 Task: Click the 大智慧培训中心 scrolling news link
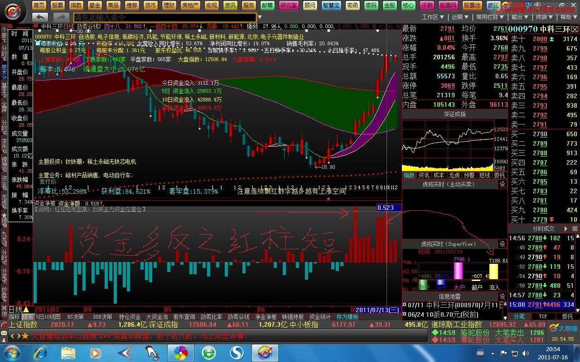pyautogui.click(x=140, y=336)
